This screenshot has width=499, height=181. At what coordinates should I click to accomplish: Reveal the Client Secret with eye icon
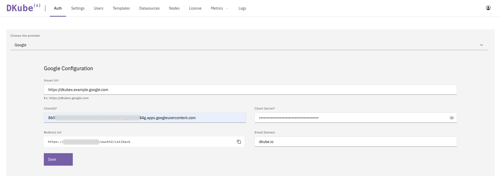[x=452, y=118]
